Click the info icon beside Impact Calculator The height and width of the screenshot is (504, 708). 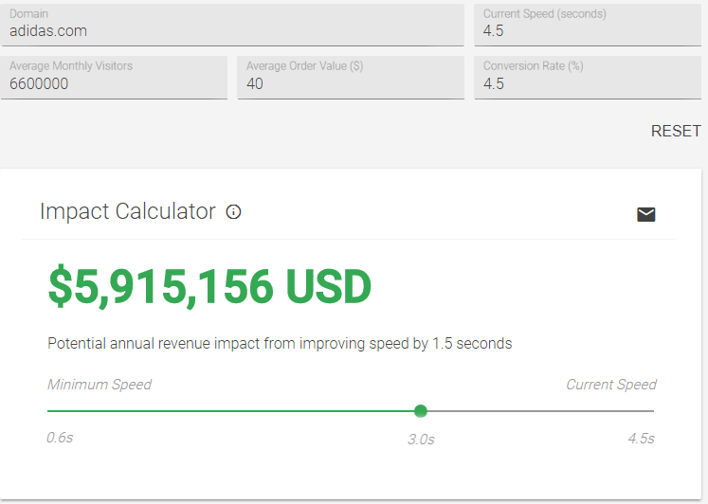[233, 211]
